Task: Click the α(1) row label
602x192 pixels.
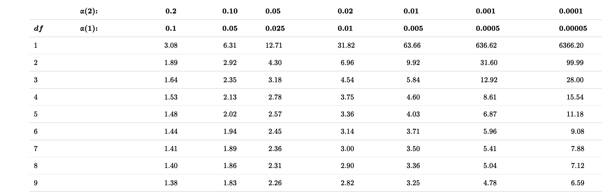Action: click(x=89, y=28)
